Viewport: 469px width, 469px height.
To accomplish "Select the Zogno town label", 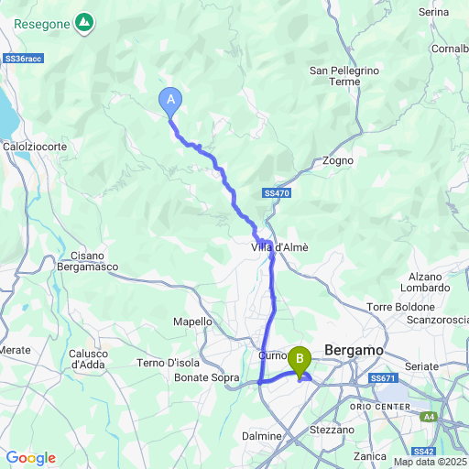I will click(x=338, y=160).
